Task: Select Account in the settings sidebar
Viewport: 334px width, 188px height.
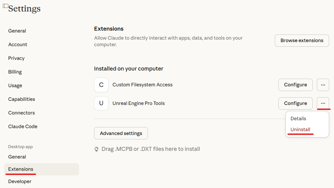Action: pos(17,44)
